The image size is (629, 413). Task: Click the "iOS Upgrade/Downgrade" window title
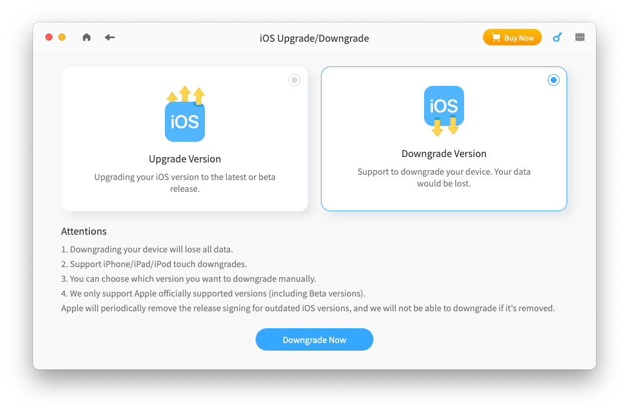pos(314,38)
